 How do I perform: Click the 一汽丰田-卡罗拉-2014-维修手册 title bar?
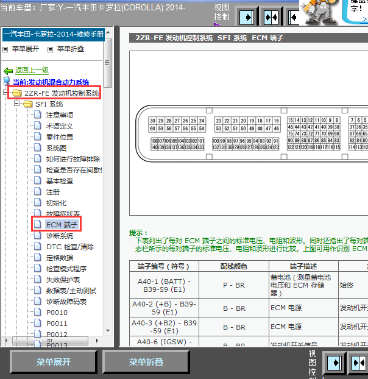(54, 34)
